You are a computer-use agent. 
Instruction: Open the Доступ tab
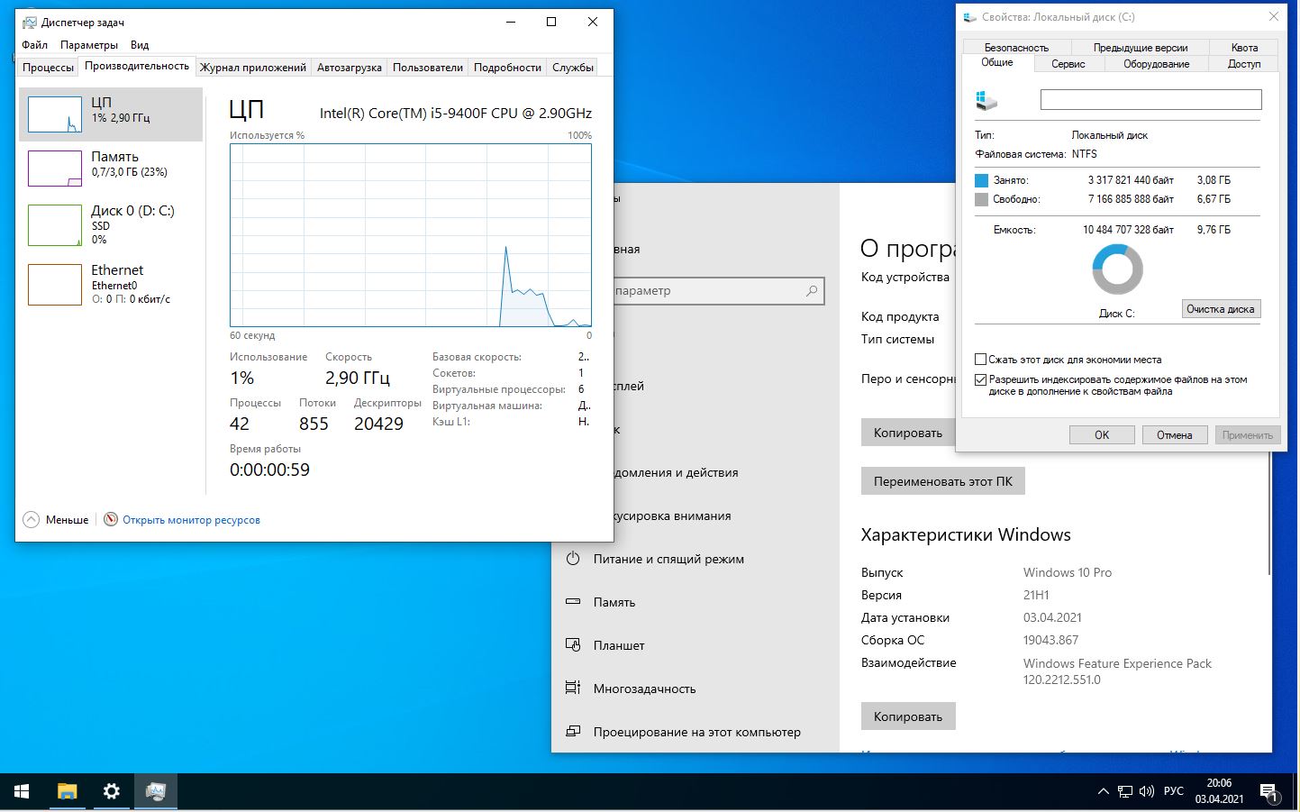click(x=1244, y=64)
